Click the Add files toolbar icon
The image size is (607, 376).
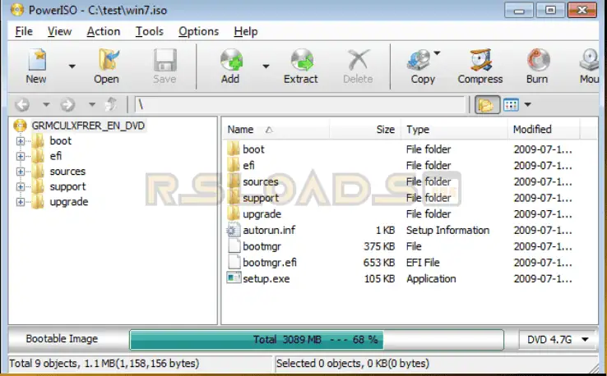coord(231,60)
